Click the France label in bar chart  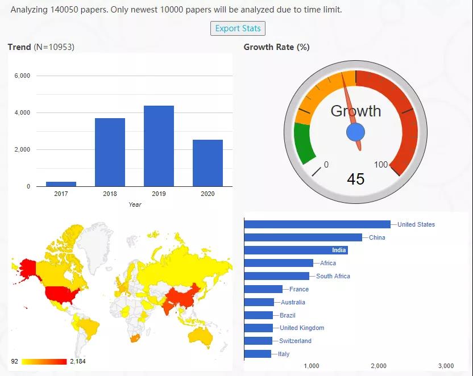tap(299, 289)
